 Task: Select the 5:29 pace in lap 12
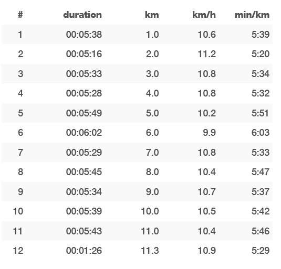tap(261, 251)
